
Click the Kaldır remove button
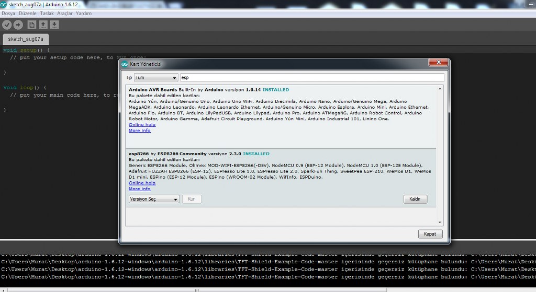(415, 199)
